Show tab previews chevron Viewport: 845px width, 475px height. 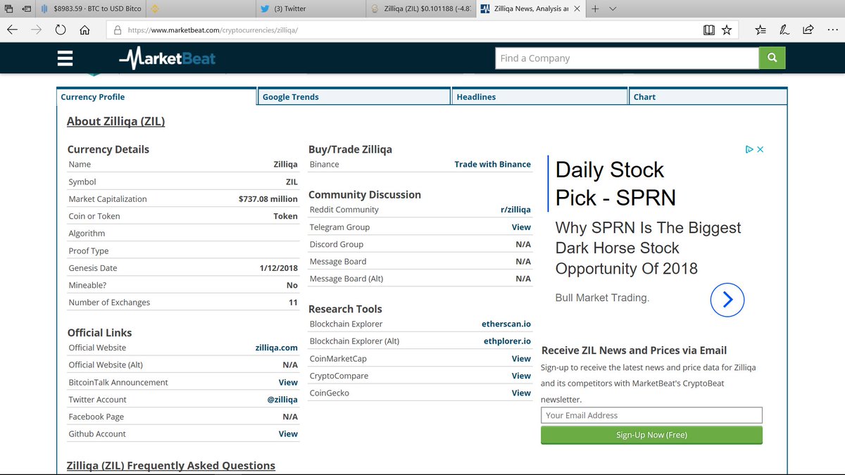pyautogui.click(x=613, y=8)
